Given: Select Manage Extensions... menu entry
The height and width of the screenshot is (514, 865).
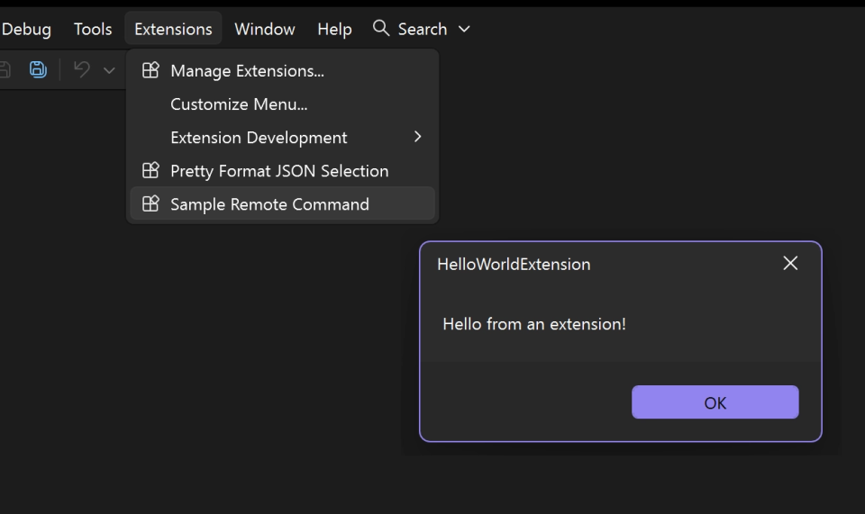Looking at the screenshot, I should tap(282, 70).
